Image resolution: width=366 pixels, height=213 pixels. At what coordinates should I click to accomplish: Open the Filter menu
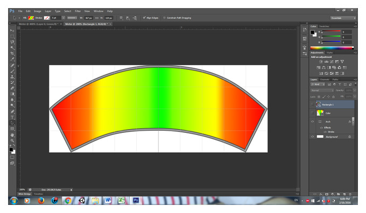click(x=78, y=11)
